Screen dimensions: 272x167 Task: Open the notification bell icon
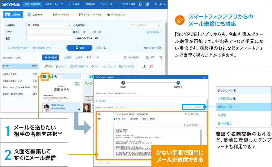click(141, 4)
